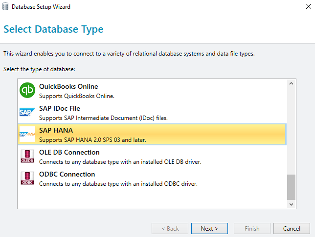Click 'Supports SAP HANA 2.0 SPS 03 and later.' text

pos(92,140)
